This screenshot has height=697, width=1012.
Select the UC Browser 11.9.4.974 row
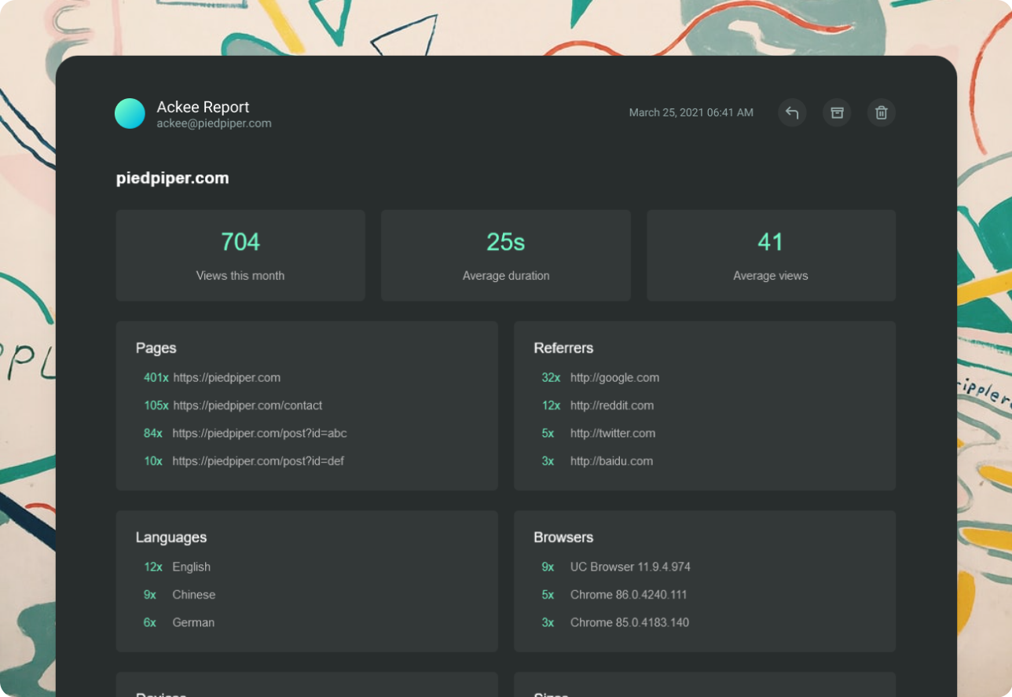click(616, 567)
